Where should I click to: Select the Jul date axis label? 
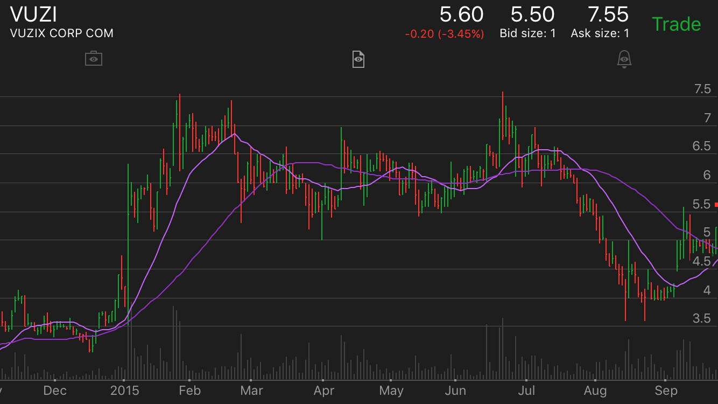[526, 391]
